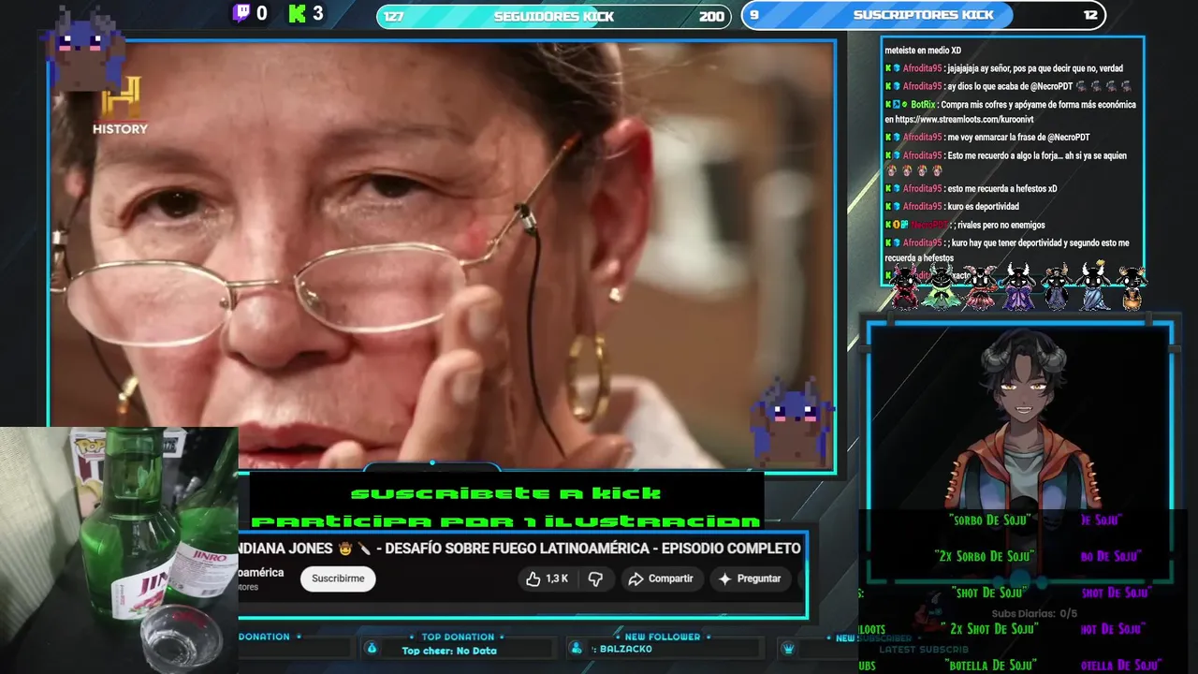Click chat text 'meteiste en medio XD'
This screenshot has height=674, width=1198.
pos(923,51)
